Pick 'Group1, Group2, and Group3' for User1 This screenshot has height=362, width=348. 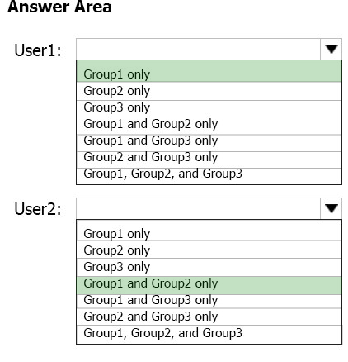point(209,175)
